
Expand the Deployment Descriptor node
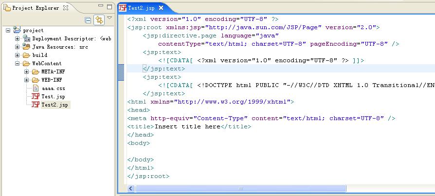coord(17,38)
